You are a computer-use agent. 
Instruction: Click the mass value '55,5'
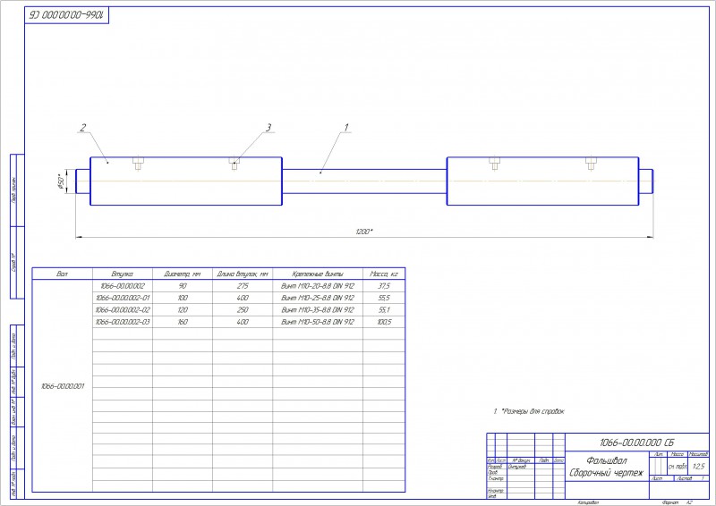click(384, 298)
